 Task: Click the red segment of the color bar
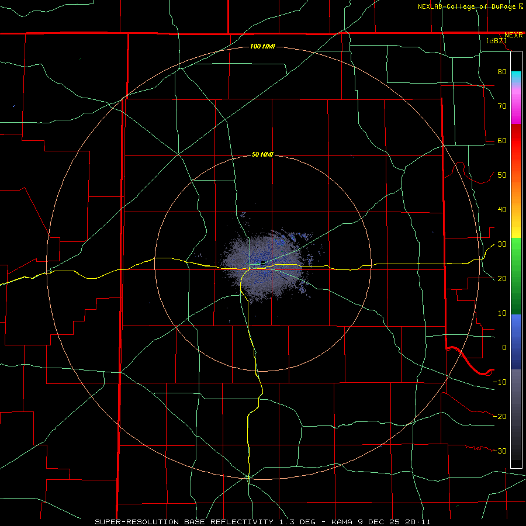(x=516, y=141)
